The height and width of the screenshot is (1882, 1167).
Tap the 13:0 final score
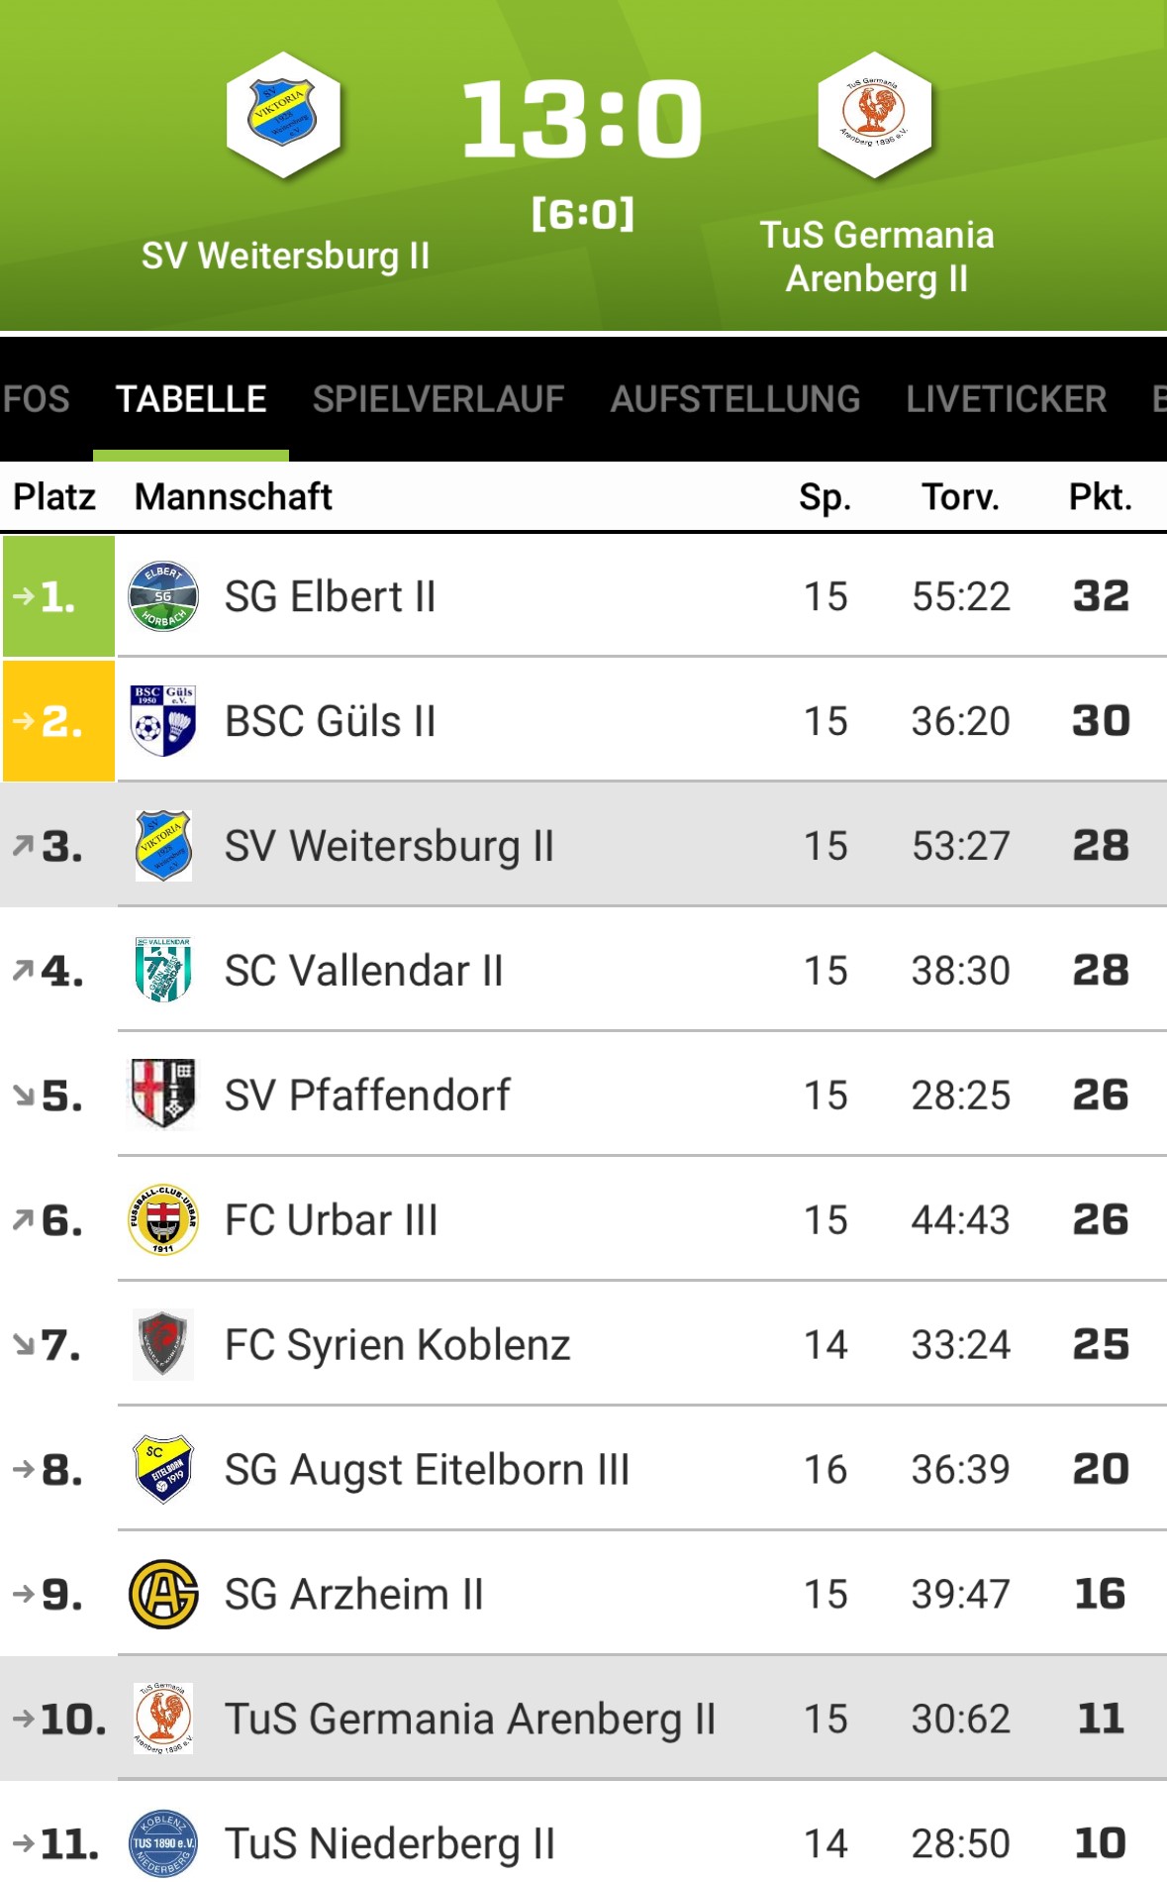pos(582,119)
